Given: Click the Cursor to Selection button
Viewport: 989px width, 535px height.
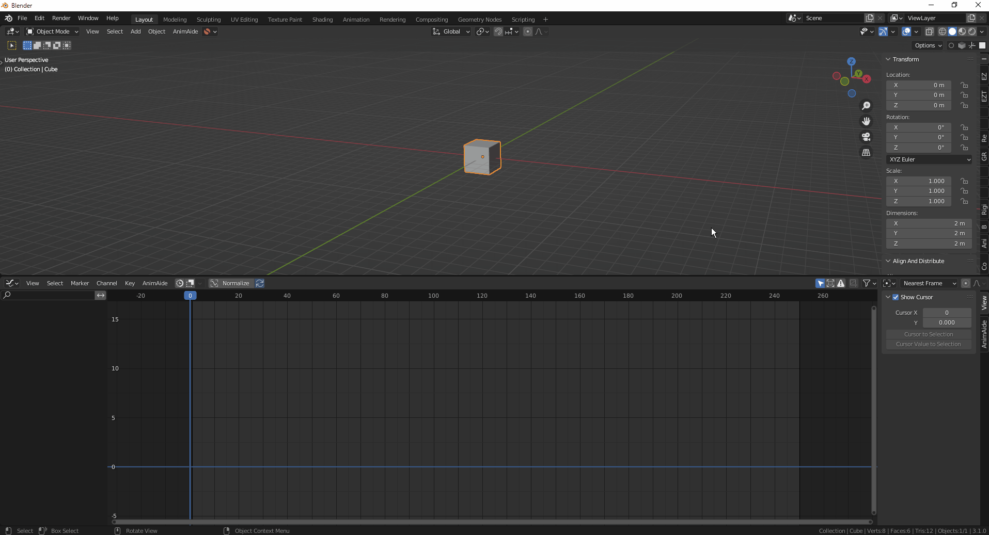Looking at the screenshot, I should pyautogui.click(x=929, y=334).
